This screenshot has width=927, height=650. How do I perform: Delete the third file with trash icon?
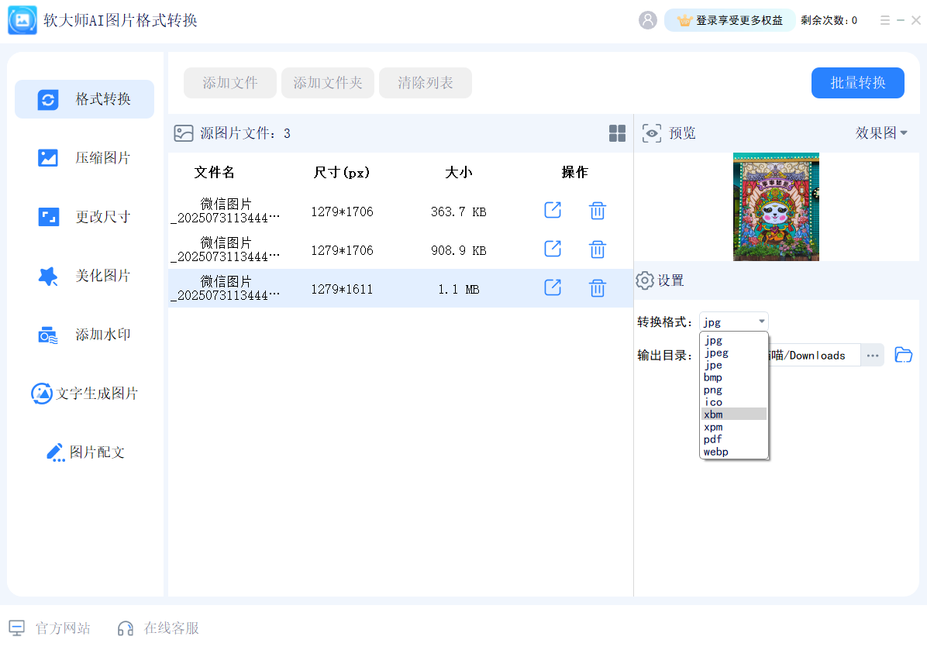coord(597,287)
